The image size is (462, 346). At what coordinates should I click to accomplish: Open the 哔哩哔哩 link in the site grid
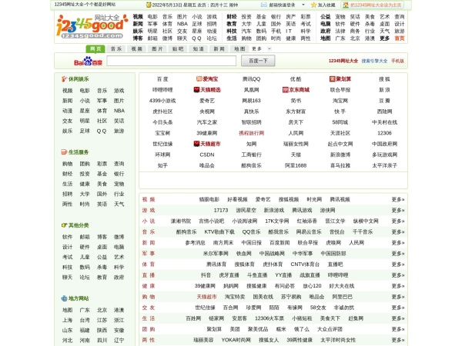(x=162, y=89)
